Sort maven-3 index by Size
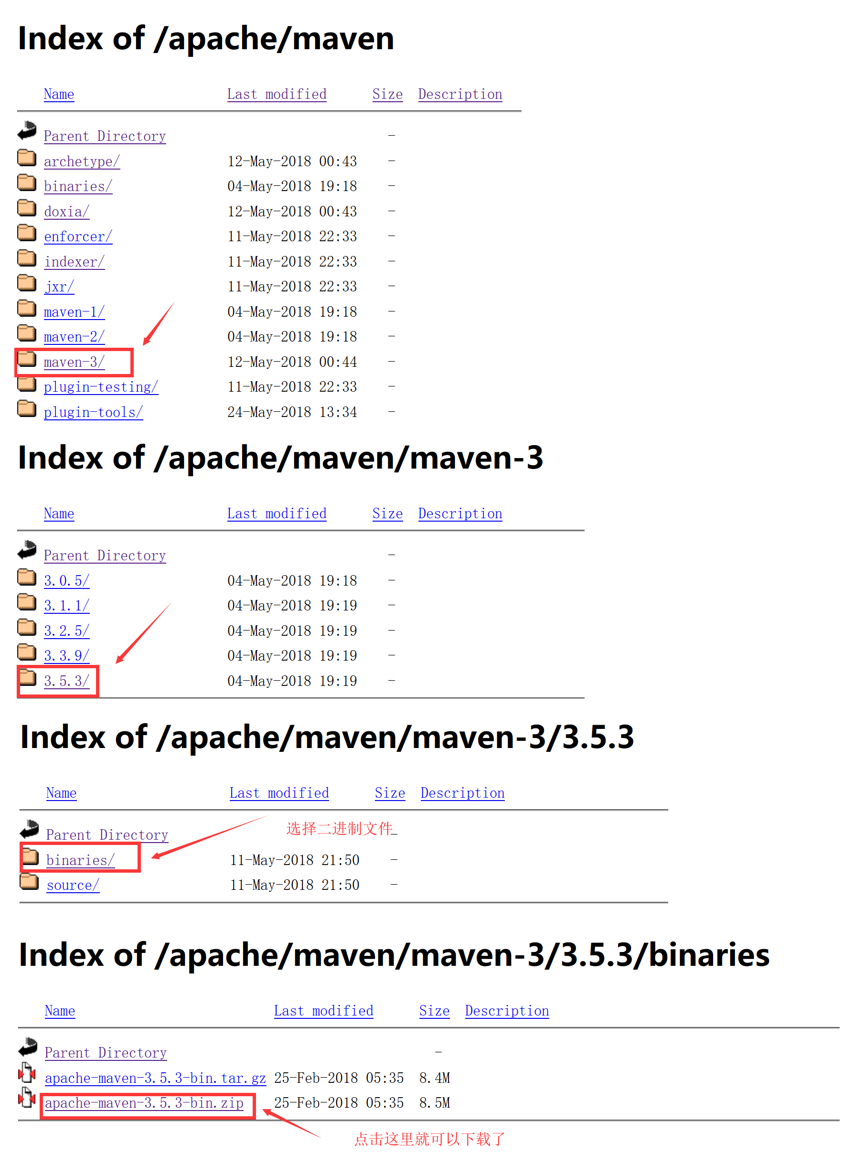This screenshot has height=1165, width=854. (387, 514)
